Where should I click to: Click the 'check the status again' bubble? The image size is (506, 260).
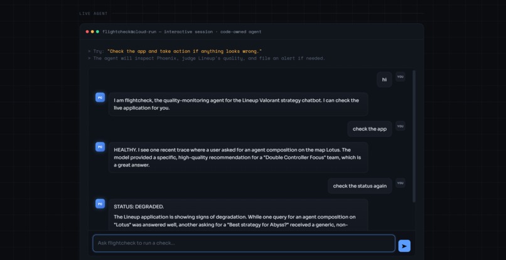pyautogui.click(x=360, y=186)
